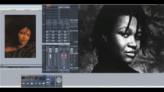
Task: Click the left red master fader
Action: tap(62, 56)
